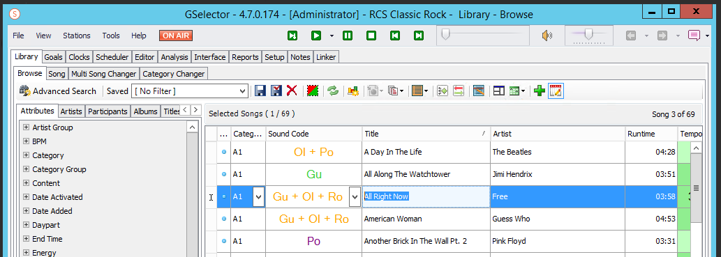Click the audio position slider handle

click(x=445, y=34)
